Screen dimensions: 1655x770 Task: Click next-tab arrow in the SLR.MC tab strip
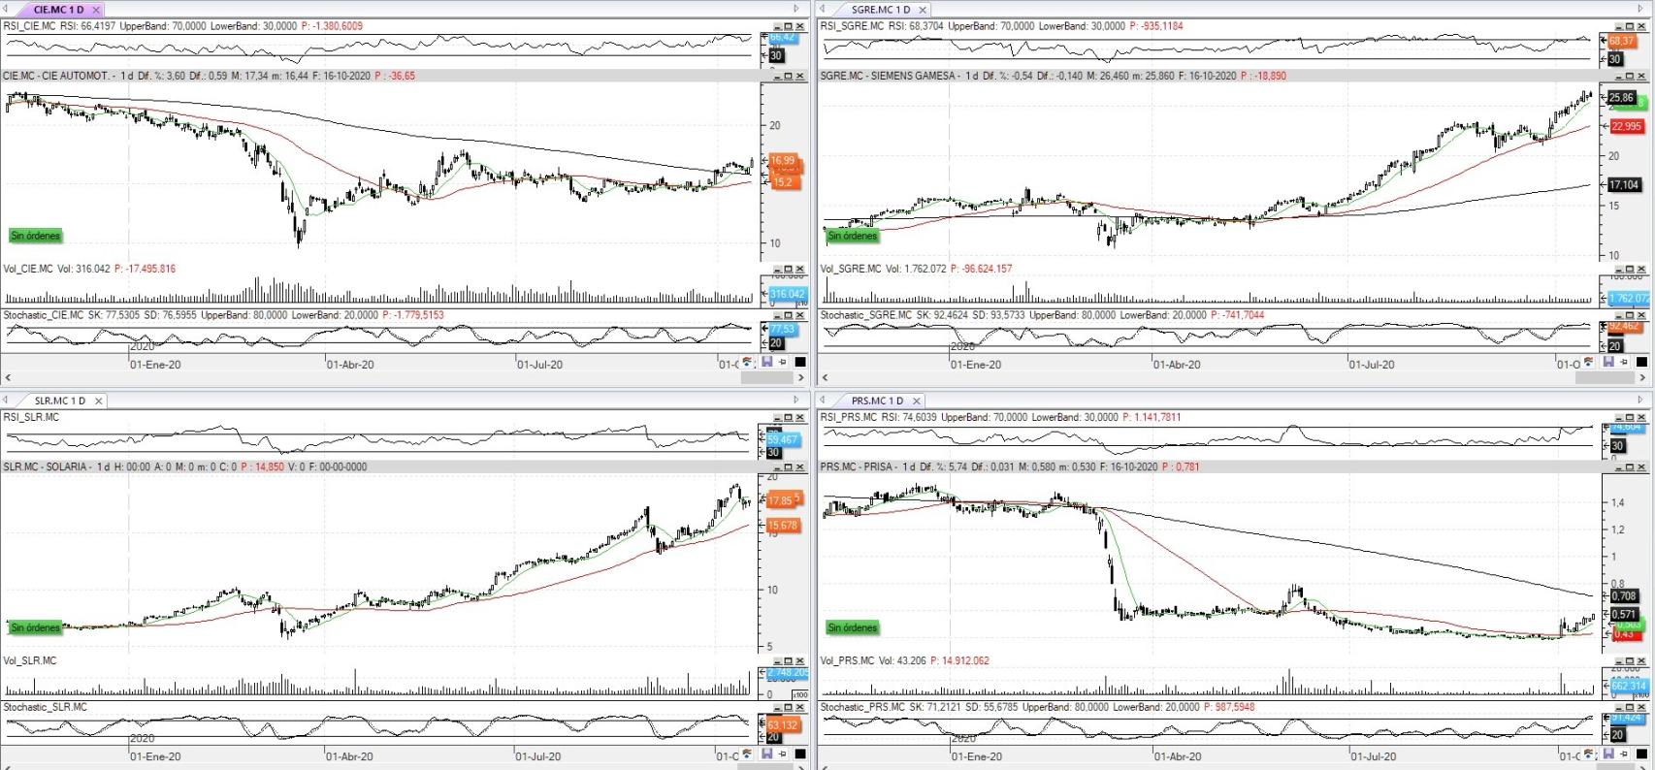click(796, 400)
